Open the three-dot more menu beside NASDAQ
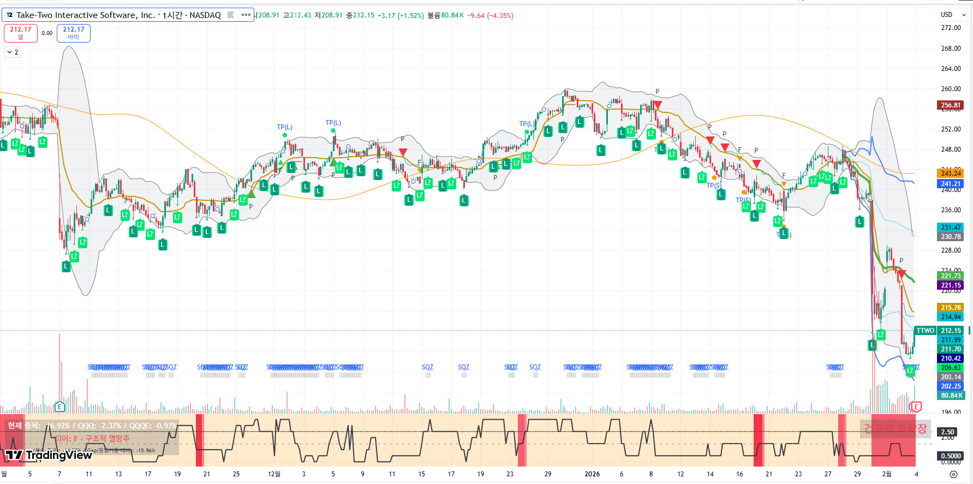 tap(246, 15)
